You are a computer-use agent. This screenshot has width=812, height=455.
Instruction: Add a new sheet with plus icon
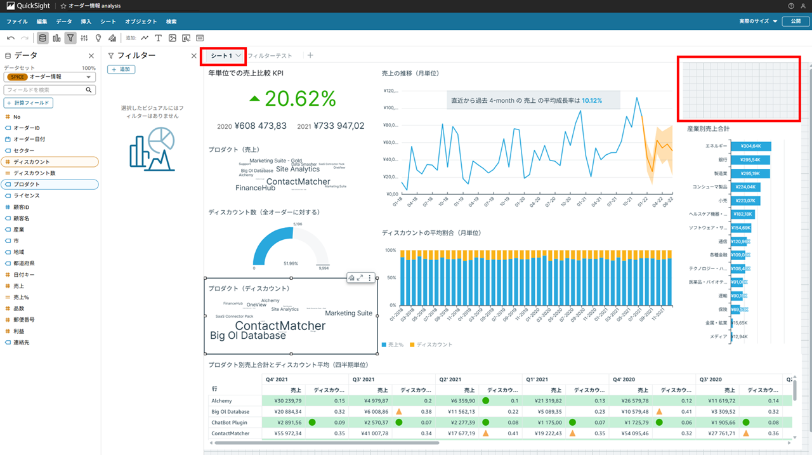(x=310, y=55)
